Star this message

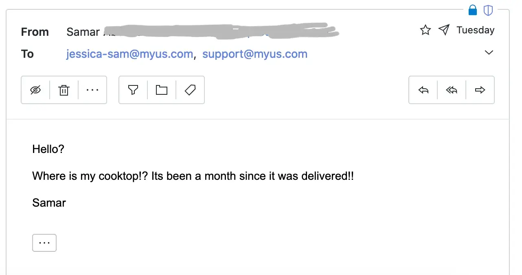[x=425, y=30]
